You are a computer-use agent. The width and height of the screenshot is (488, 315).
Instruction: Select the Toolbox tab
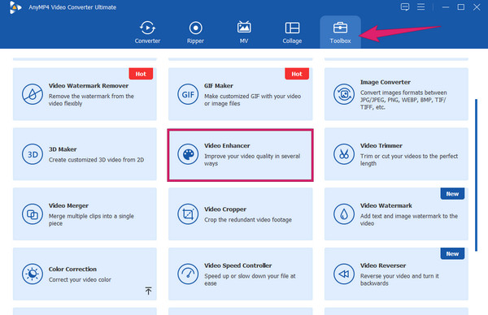340,32
